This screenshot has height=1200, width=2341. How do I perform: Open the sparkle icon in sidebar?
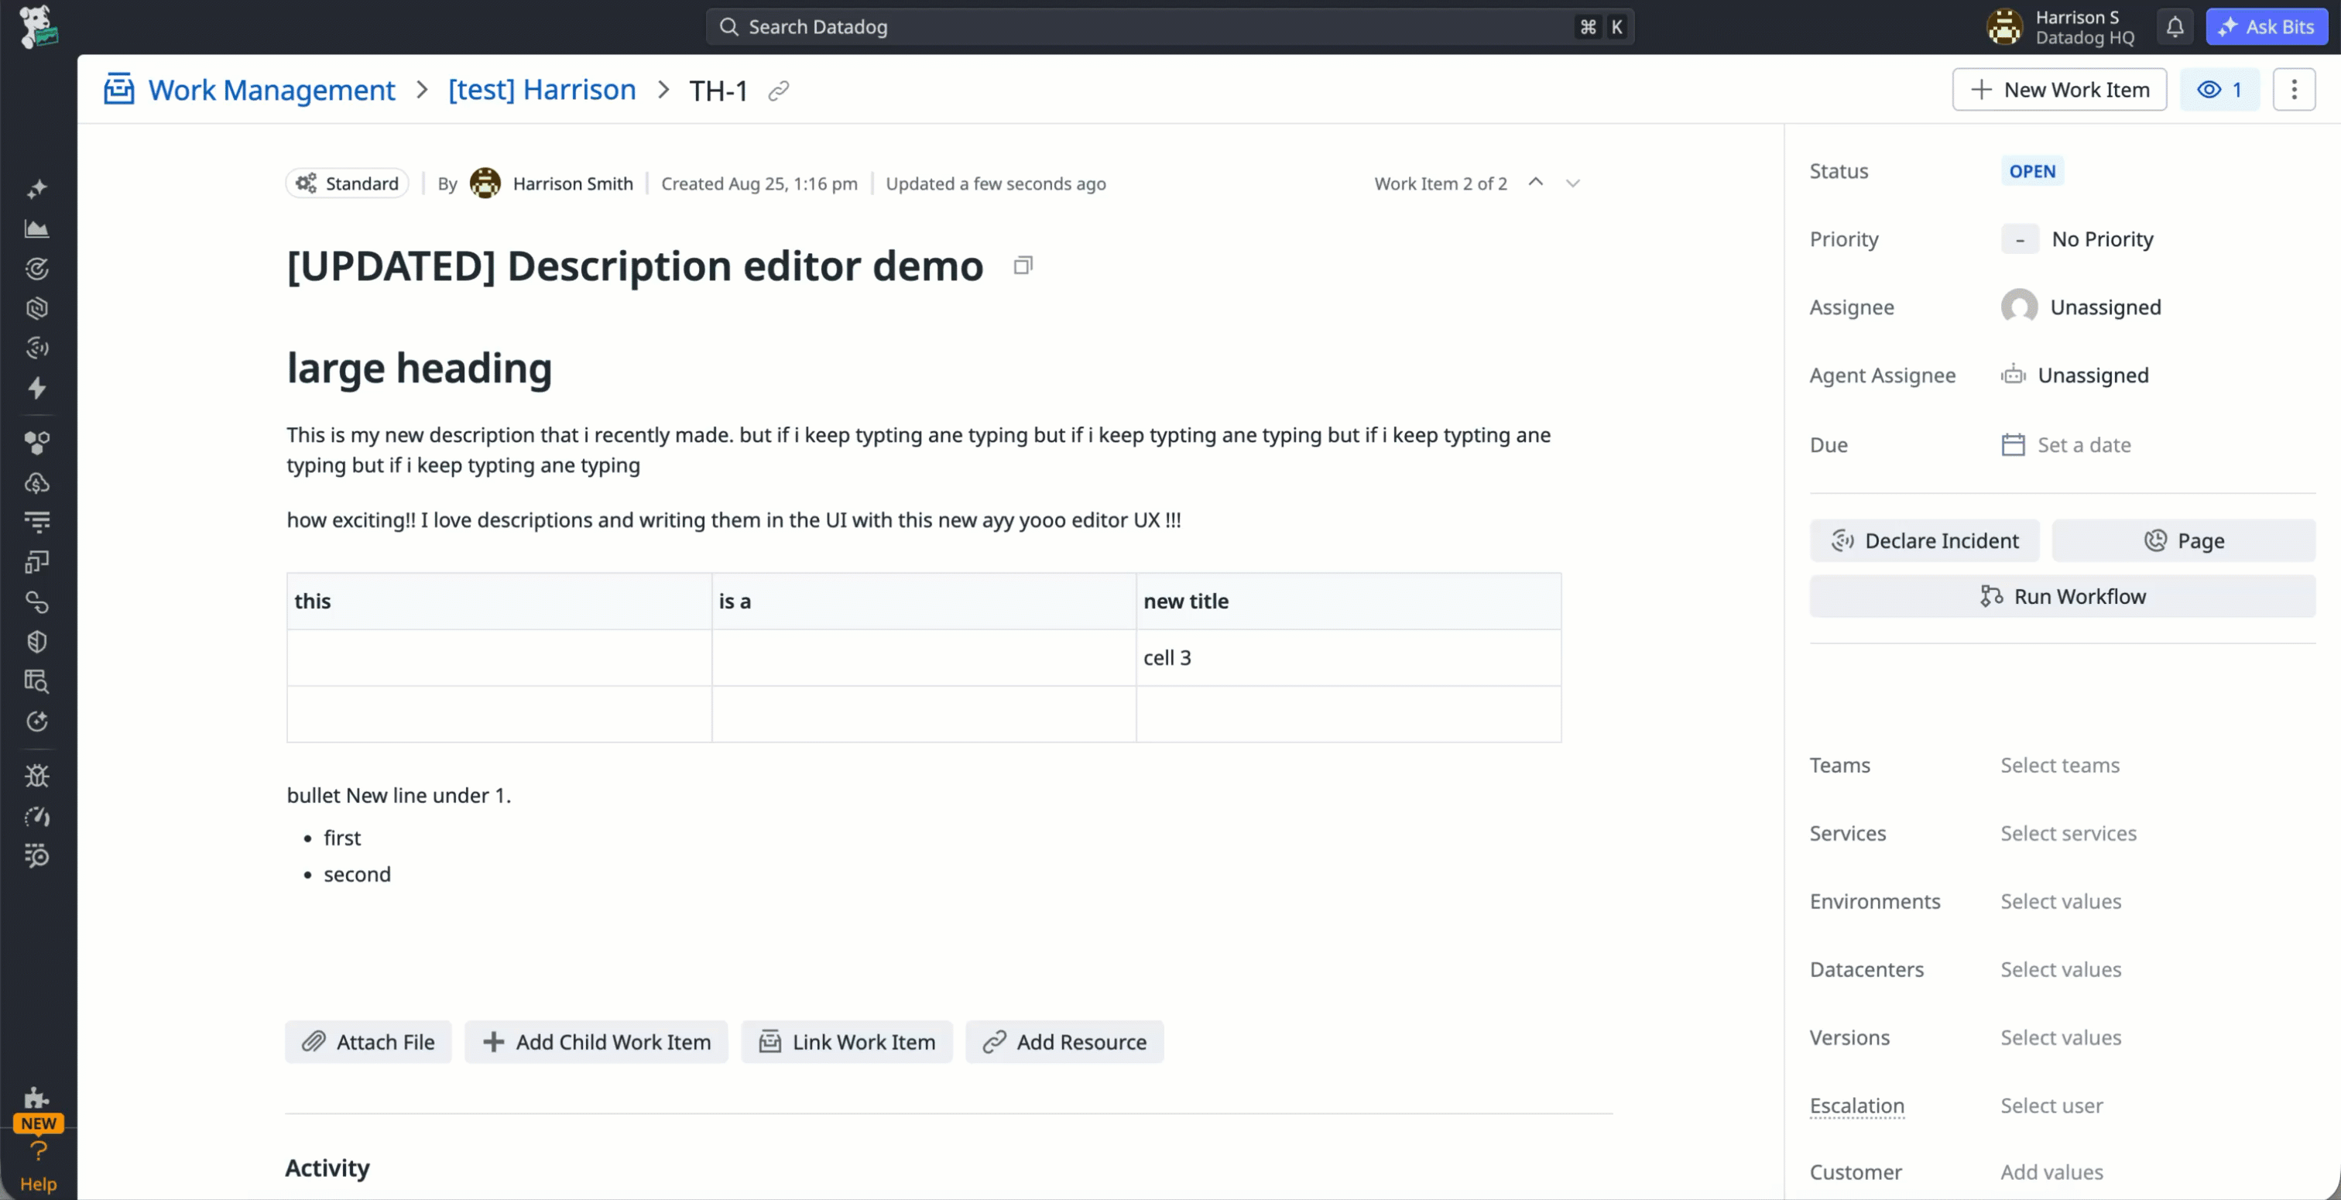pos(37,189)
